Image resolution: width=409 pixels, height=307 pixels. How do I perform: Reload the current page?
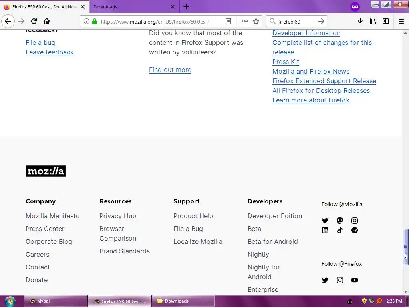pos(34,21)
